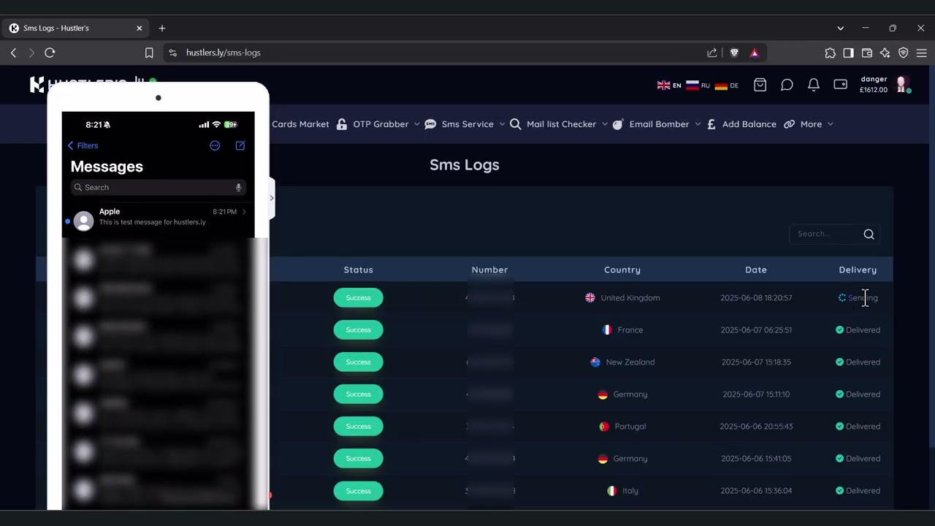935x526 pixels.
Task: Click the share icon in address bar
Action: (712, 53)
